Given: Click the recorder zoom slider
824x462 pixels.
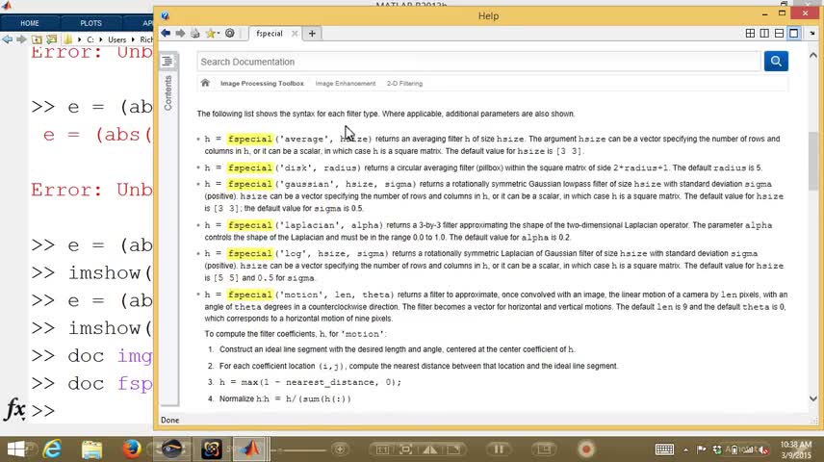Looking at the screenshot, I should (x=302, y=449).
